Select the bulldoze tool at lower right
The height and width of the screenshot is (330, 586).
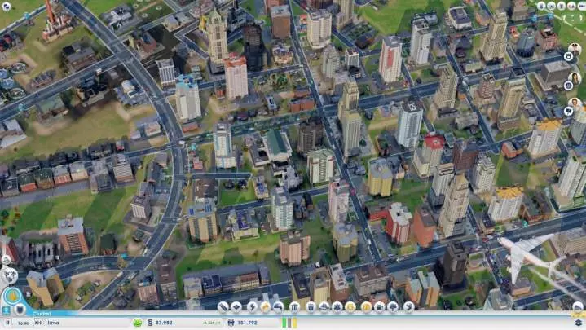coord(578,307)
